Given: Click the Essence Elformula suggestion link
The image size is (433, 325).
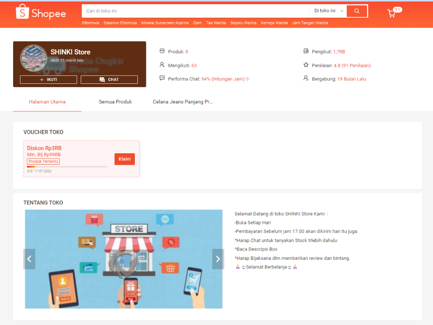Looking at the screenshot, I should 120,23.
